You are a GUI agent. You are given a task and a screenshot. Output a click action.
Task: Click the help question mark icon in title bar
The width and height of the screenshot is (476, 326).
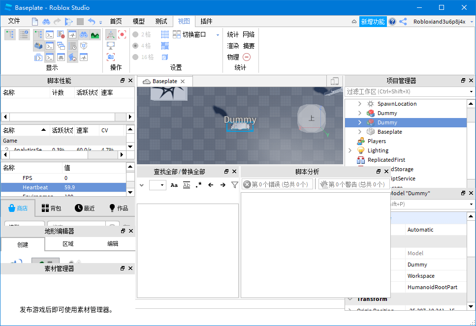(392, 21)
